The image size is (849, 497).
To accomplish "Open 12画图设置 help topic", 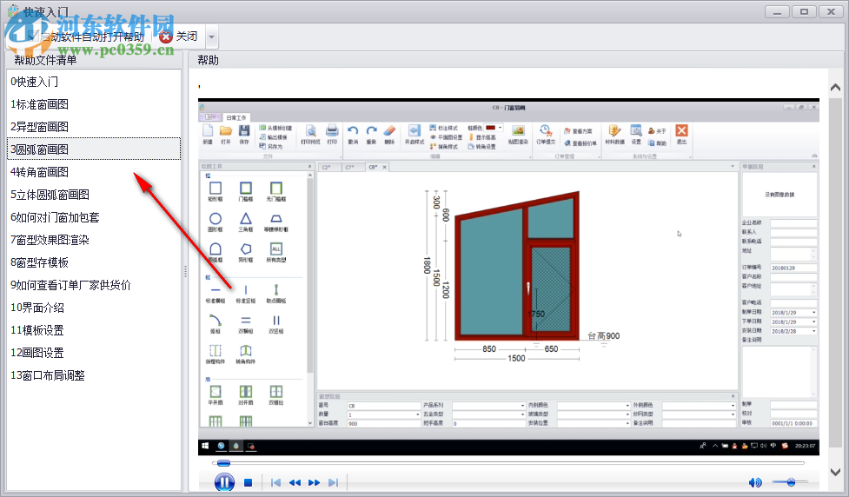I will (94, 353).
